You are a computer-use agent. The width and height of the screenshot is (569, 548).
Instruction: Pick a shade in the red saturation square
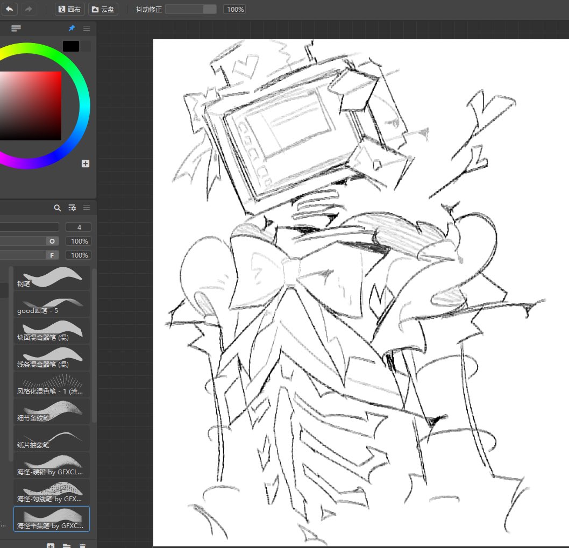(x=31, y=105)
